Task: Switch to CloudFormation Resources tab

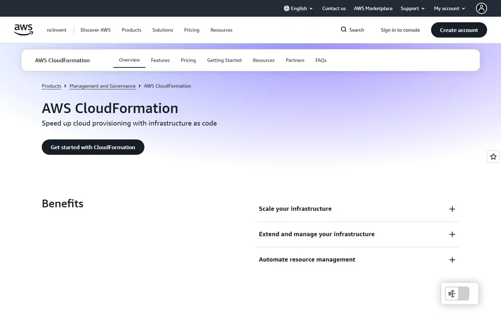Action: coord(264,60)
